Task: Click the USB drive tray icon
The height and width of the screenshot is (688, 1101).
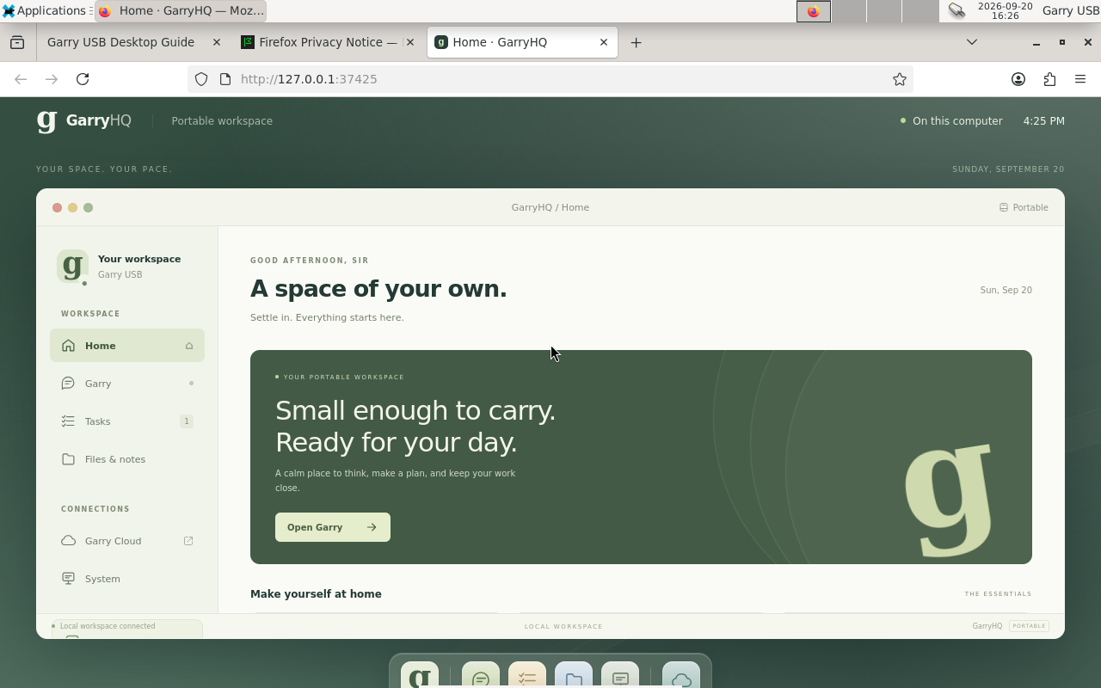Action: [956, 10]
